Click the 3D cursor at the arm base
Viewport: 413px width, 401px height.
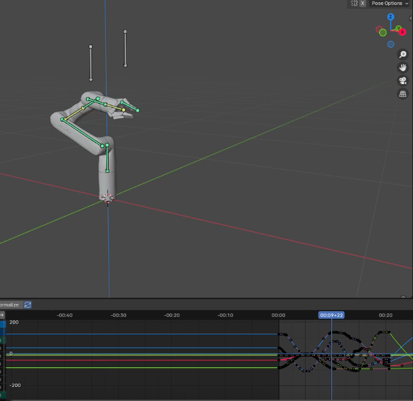click(107, 197)
